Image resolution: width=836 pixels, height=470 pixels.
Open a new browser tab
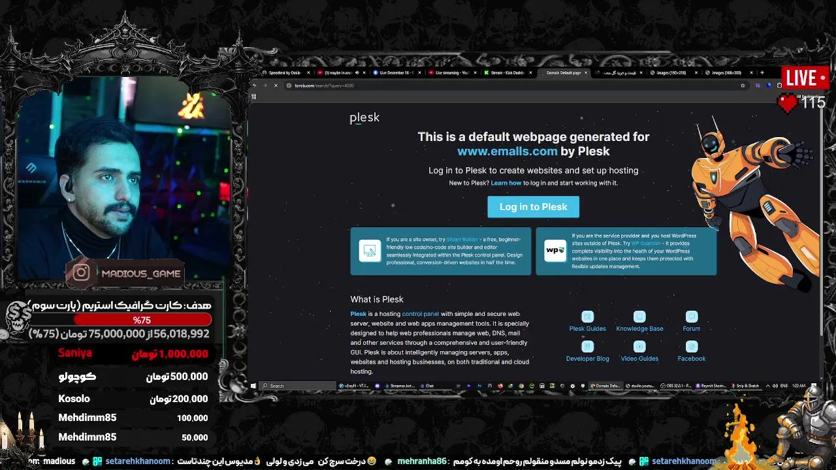pyautogui.click(x=762, y=72)
